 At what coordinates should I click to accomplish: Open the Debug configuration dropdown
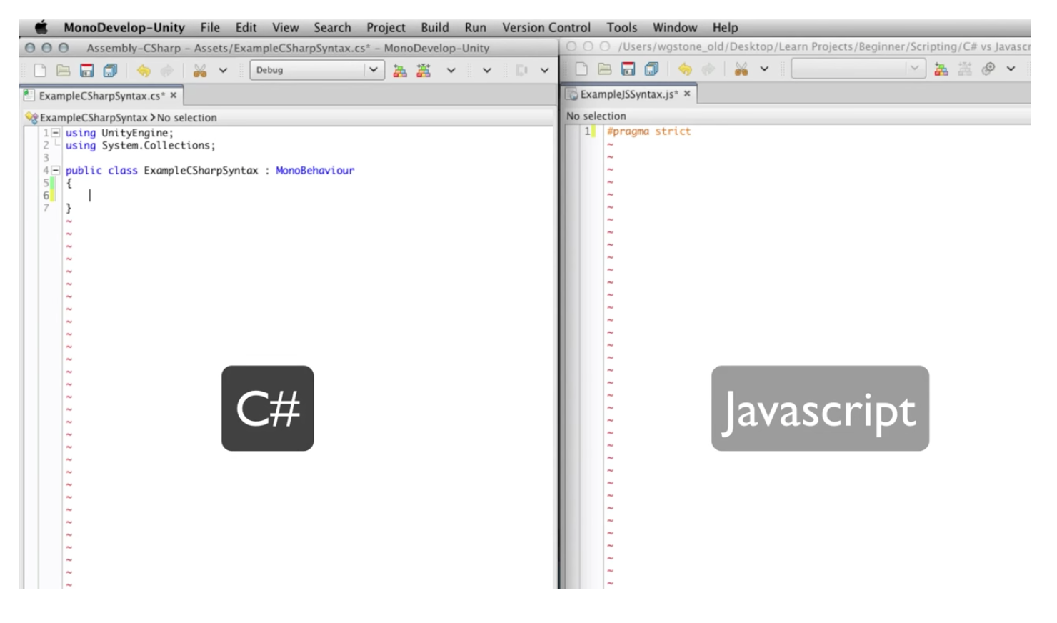click(317, 70)
